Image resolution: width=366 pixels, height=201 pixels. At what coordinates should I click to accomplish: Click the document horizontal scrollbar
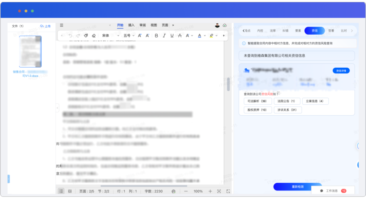coord(144,186)
